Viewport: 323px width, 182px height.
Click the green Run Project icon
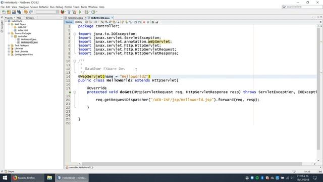(80, 12)
